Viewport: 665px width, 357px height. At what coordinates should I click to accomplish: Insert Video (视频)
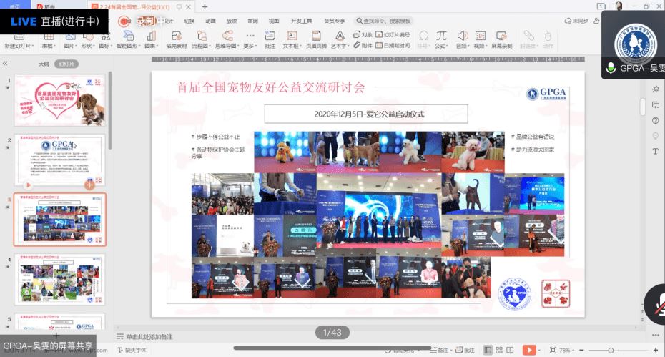click(x=481, y=40)
